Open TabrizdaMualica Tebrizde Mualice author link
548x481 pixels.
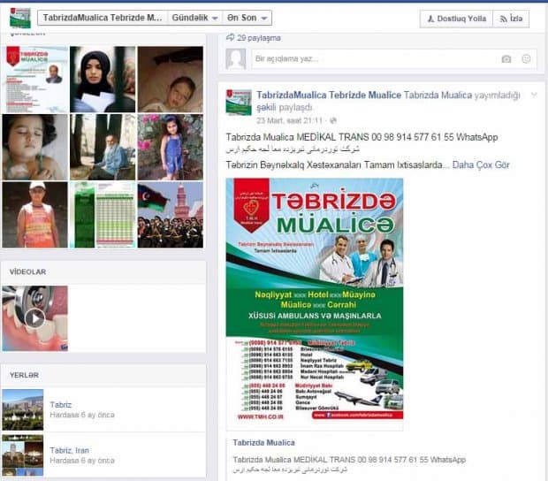329,95
